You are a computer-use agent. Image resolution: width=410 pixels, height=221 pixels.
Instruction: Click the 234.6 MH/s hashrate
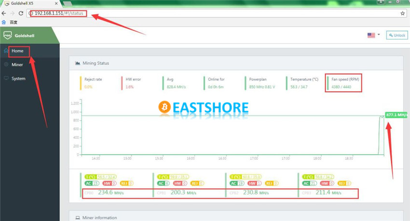pos(111,193)
